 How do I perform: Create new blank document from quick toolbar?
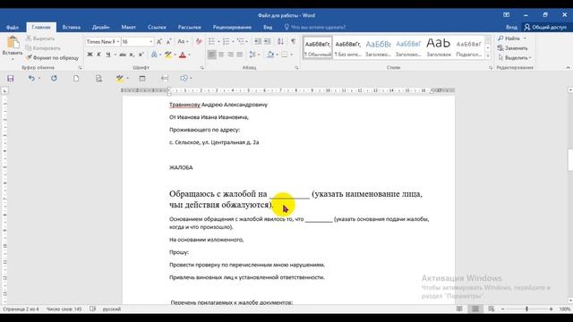(x=76, y=78)
